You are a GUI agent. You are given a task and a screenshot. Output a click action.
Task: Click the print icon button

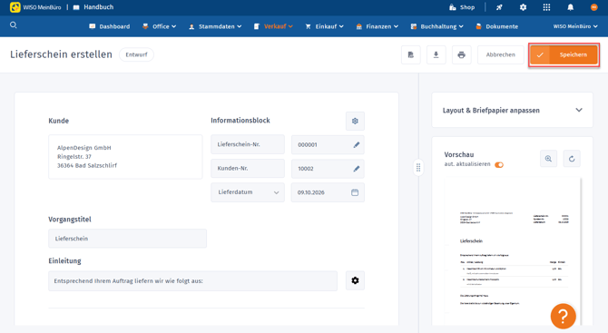(461, 54)
